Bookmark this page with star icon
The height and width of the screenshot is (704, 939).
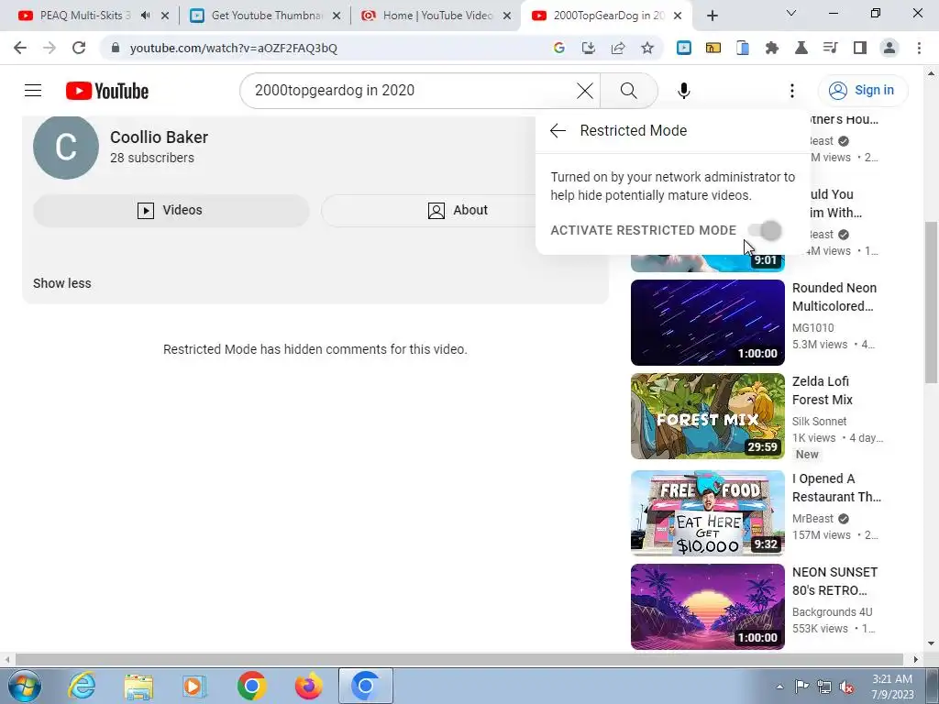coord(647,48)
